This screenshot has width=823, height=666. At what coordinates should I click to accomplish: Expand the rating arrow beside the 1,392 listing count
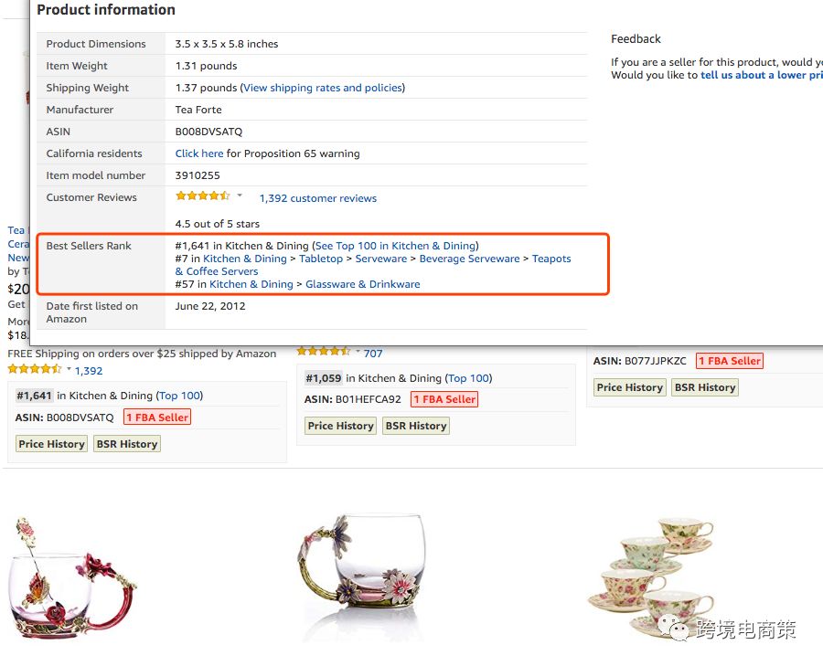pyautogui.click(x=69, y=369)
